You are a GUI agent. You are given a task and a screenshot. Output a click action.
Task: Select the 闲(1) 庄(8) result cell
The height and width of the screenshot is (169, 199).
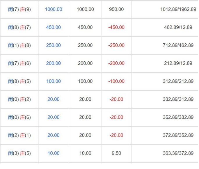tap(19, 45)
